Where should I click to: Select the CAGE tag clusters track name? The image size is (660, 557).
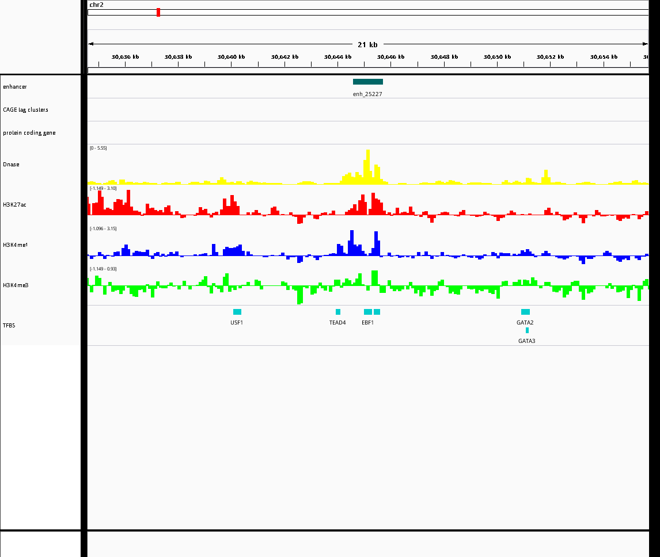point(25,110)
